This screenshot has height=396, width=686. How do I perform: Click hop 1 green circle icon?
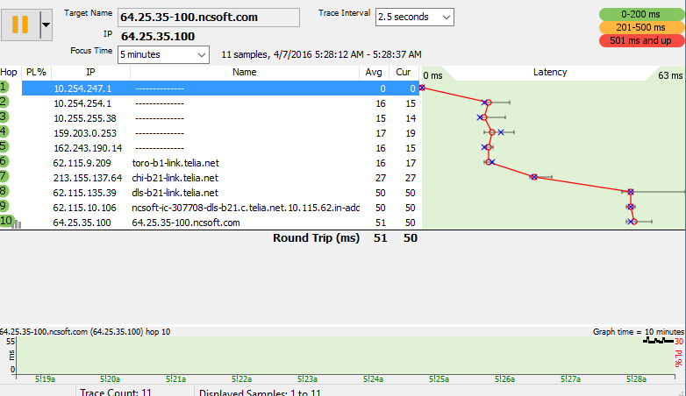pos(4,87)
